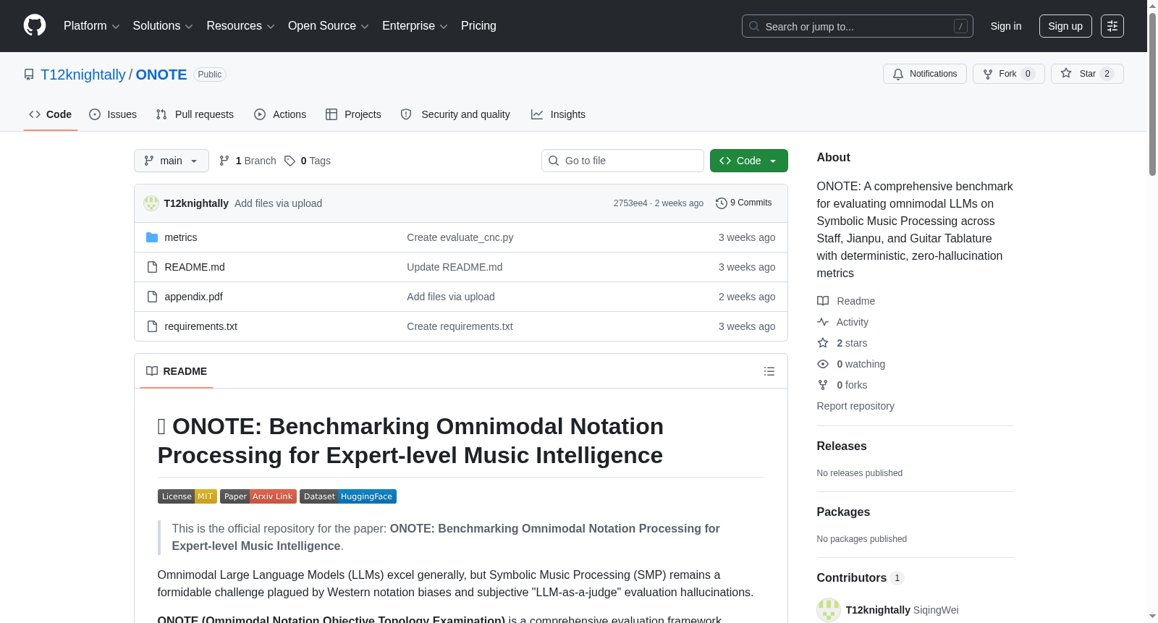Image resolution: width=1158 pixels, height=623 pixels.
Task: Open the appendix.pdf file
Action: [x=193, y=297]
